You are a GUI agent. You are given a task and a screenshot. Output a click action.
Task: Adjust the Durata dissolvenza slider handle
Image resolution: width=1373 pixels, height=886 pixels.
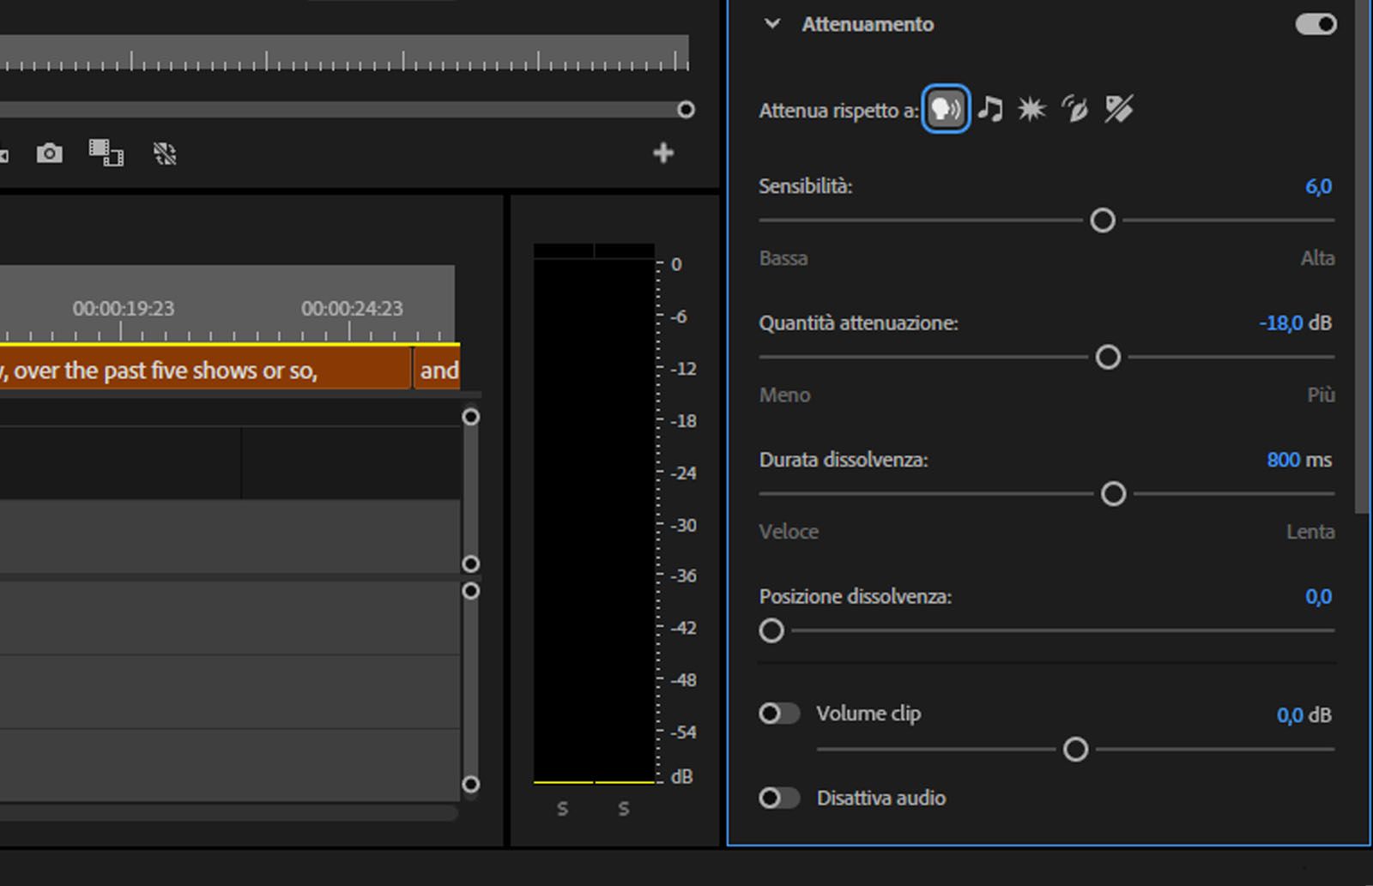click(1114, 494)
